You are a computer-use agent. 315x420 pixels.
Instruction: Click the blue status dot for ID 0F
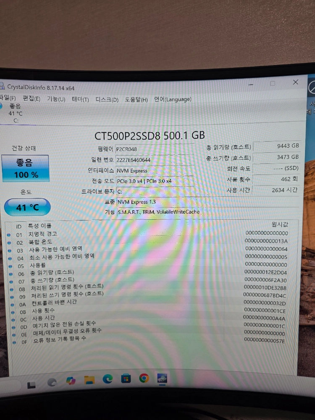pos(15,342)
